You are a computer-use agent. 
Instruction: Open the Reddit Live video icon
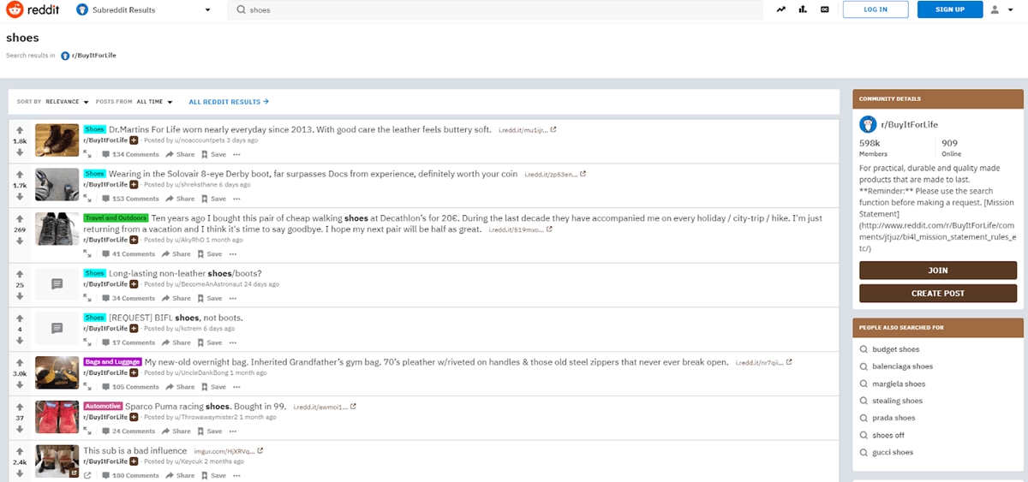(824, 9)
